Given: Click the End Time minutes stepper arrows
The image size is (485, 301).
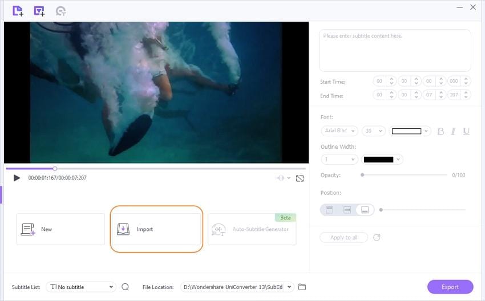Looking at the screenshot, I should [417, 95].
